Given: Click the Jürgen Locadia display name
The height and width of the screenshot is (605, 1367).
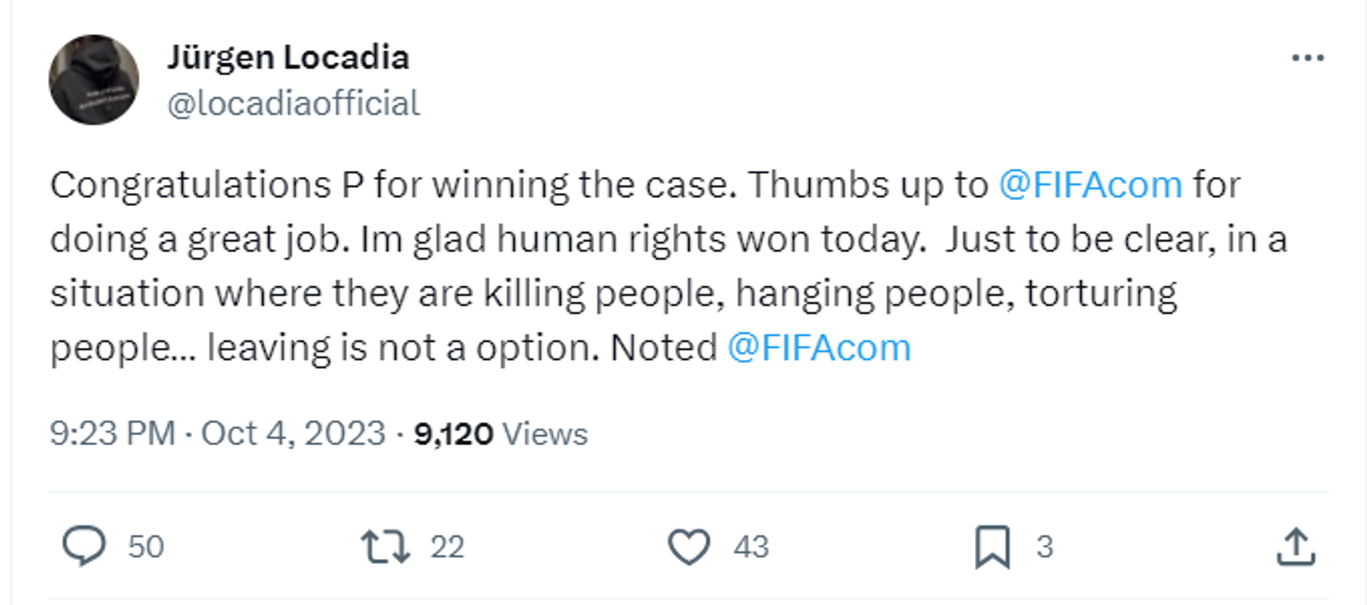Looking at the screenshot, I should 288,57.
